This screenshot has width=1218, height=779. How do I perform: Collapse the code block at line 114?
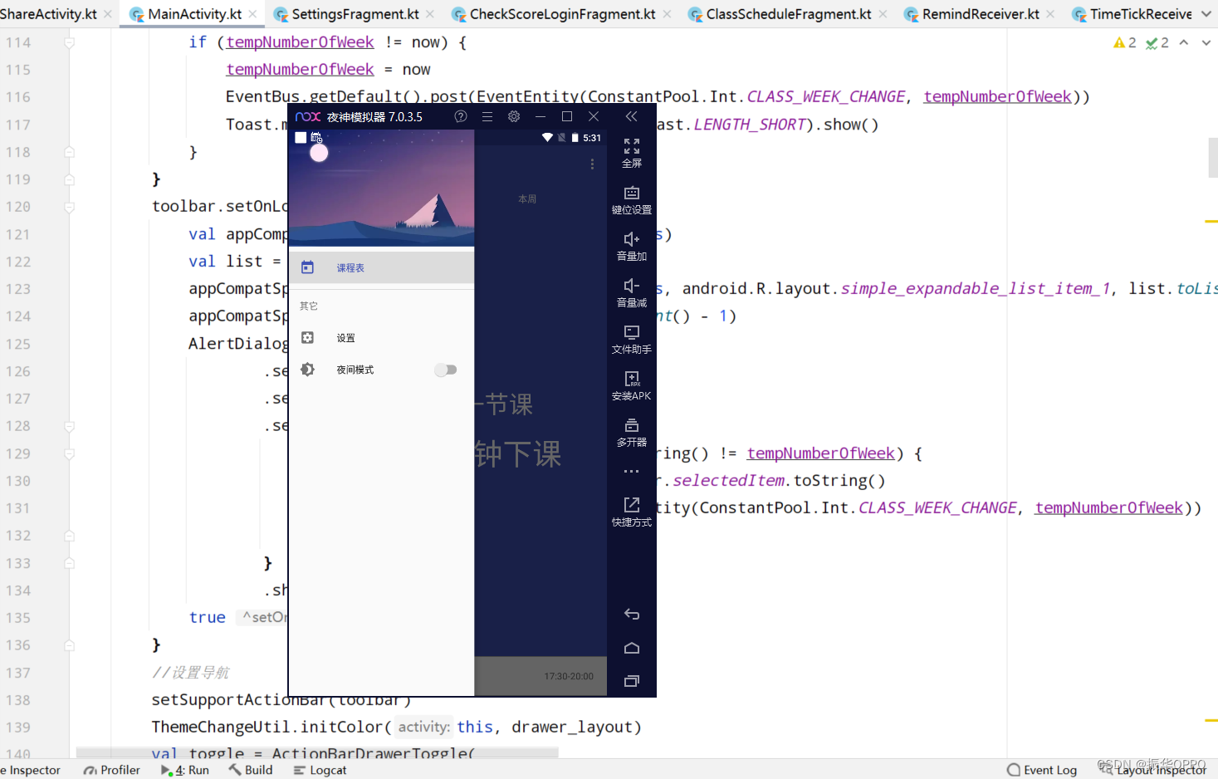click(x=70, y=42)
